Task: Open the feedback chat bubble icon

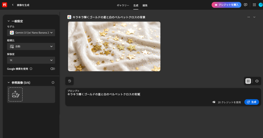Action: 246,5
